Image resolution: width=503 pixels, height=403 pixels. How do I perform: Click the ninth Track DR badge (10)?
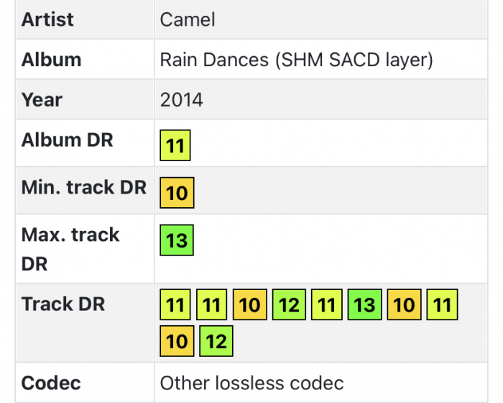(177, 341)
